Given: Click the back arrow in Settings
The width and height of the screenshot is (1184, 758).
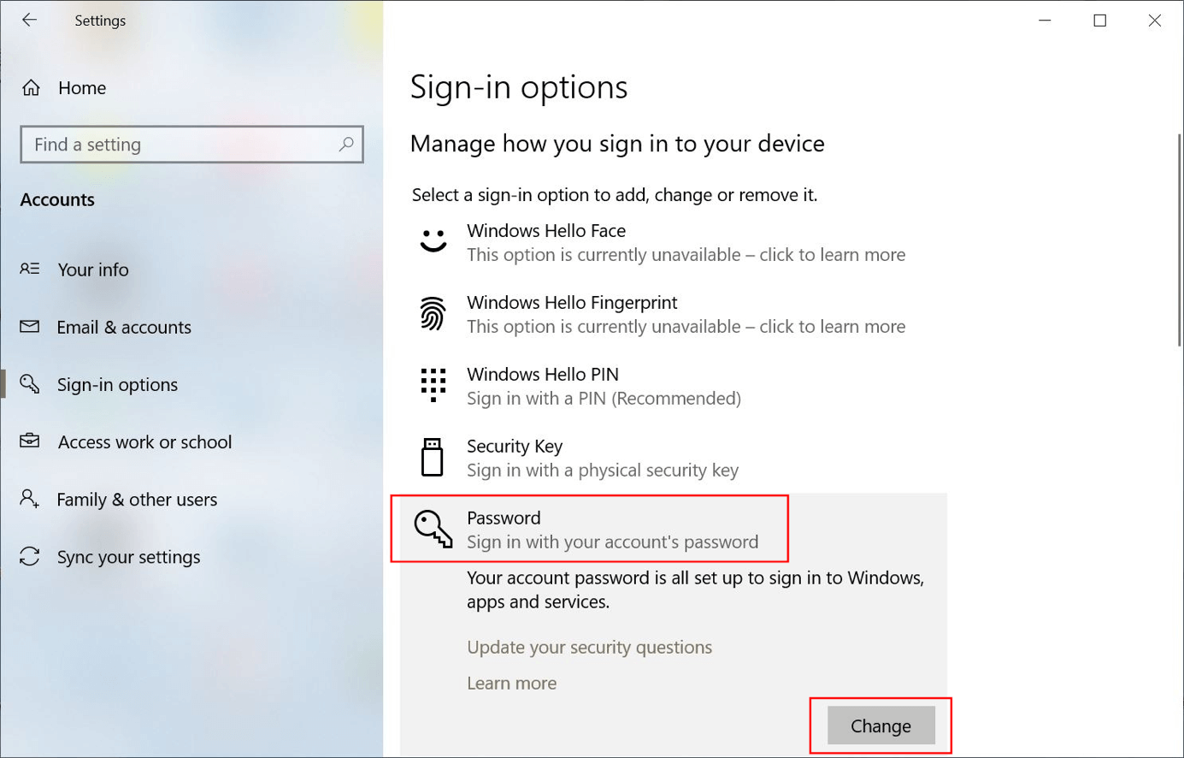Looking at the screenshot, I should pos(29,20).
